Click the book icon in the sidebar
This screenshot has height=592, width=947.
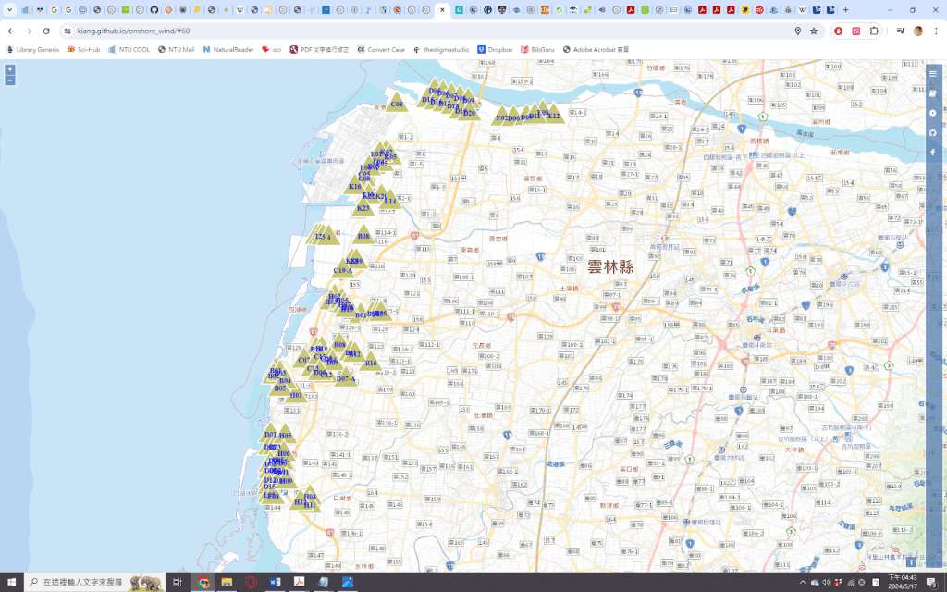point(933,93)
